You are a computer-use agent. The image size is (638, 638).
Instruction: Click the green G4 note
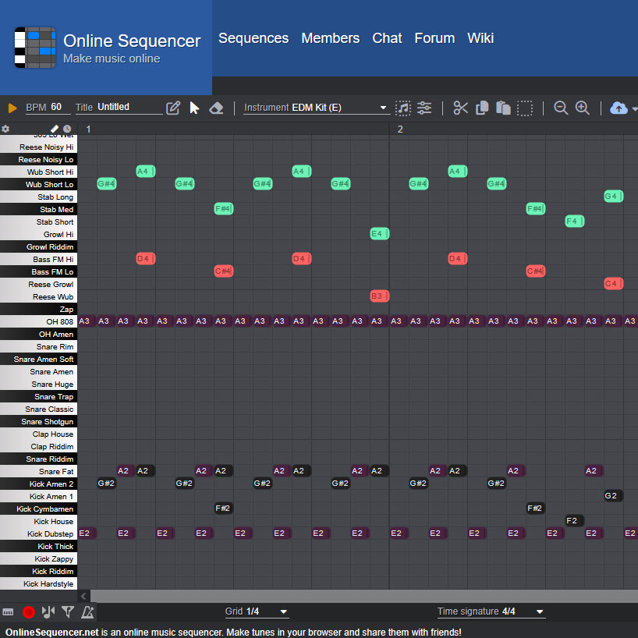pyautogui.click(x=614, y=196)
